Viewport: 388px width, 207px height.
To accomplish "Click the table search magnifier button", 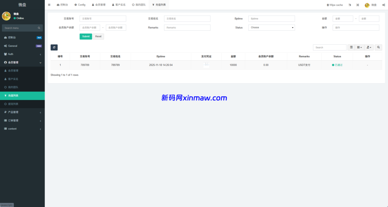I will [379, 47].
